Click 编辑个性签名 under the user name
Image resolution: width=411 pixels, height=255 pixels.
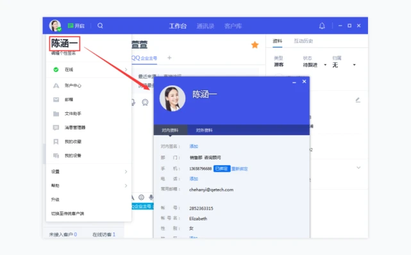63,53
